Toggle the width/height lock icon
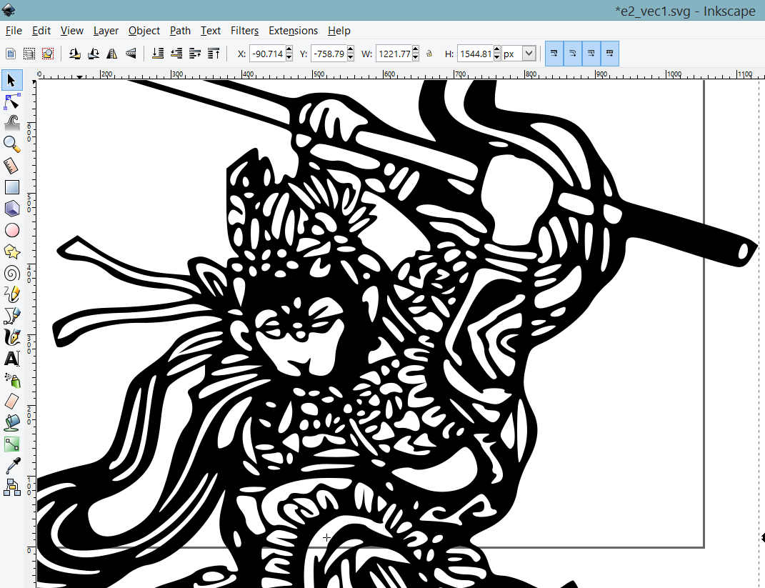 429,54
